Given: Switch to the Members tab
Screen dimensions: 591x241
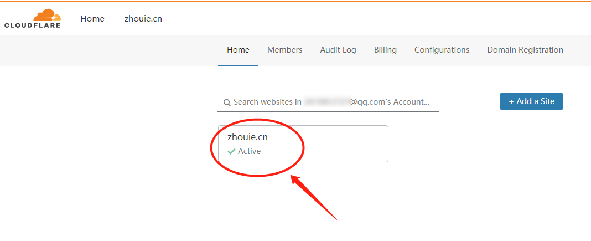Looking at the screenshot, I should 284,50.
